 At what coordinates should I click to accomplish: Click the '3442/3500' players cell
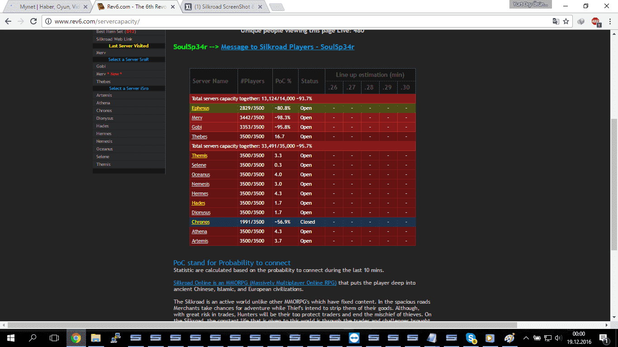(255, 118)
